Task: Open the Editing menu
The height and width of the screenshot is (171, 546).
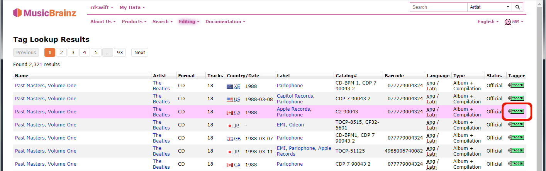Action: 189,22
